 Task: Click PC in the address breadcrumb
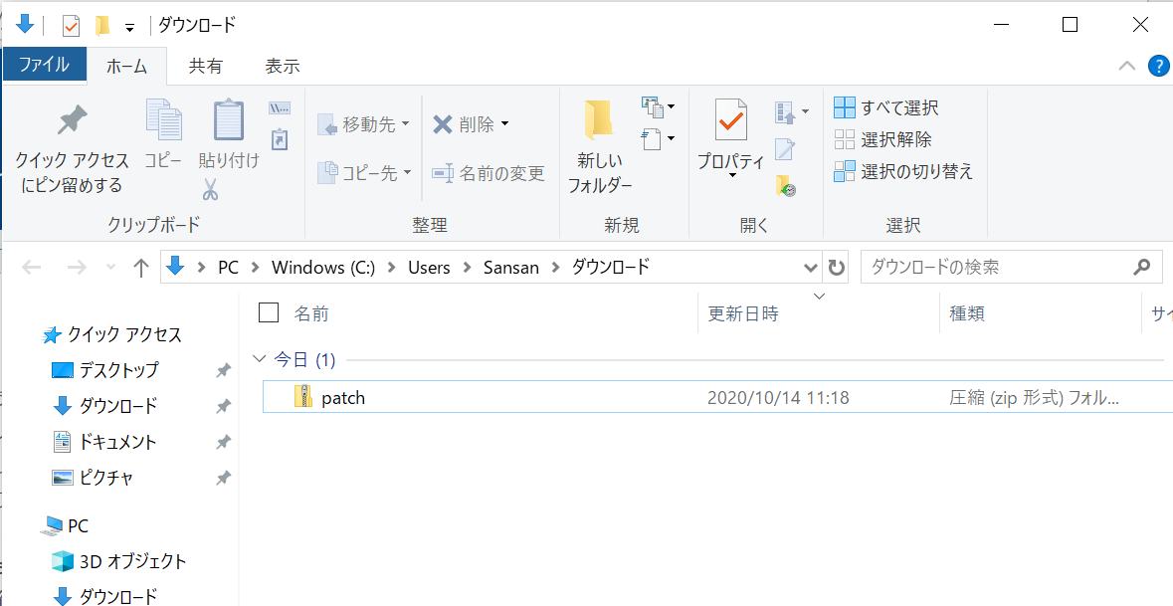pyautogui.click(x=228, y=267)
